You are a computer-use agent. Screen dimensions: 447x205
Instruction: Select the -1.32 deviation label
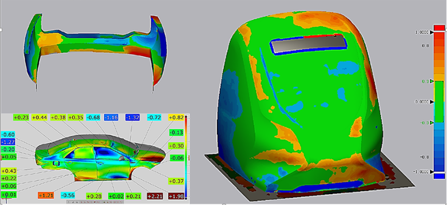(x=132, y=117)
